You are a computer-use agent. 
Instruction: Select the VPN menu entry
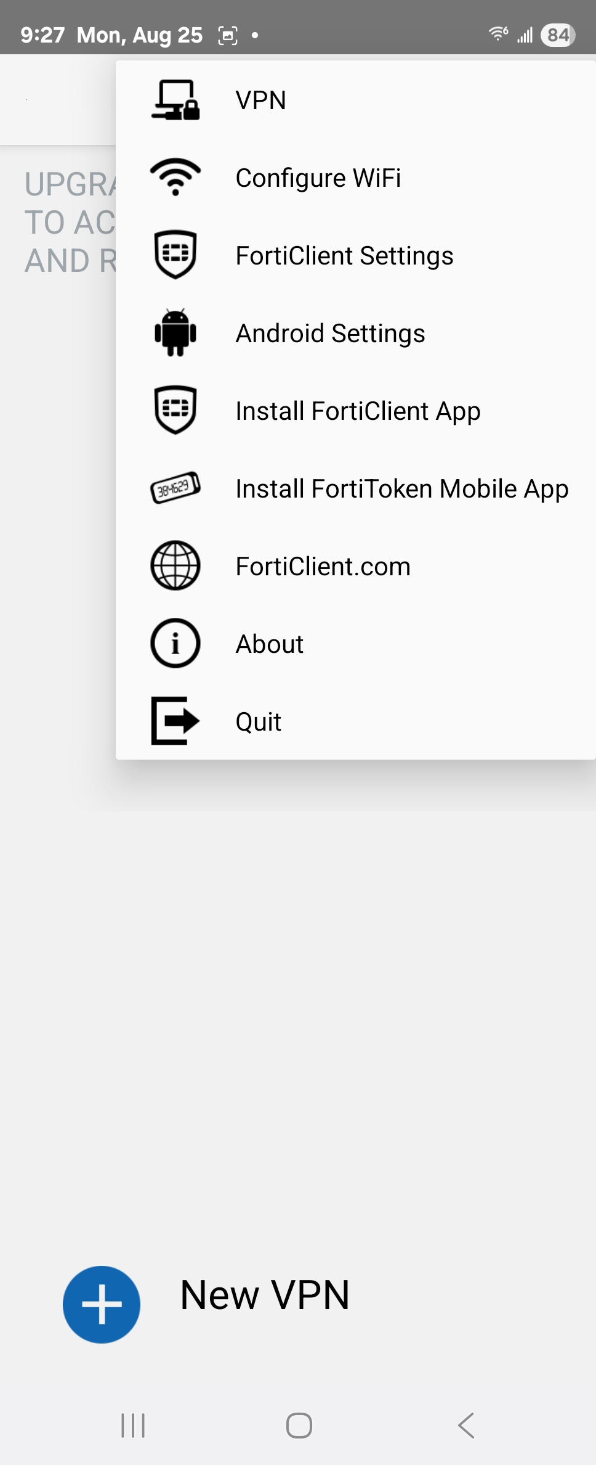pos(356,100)
